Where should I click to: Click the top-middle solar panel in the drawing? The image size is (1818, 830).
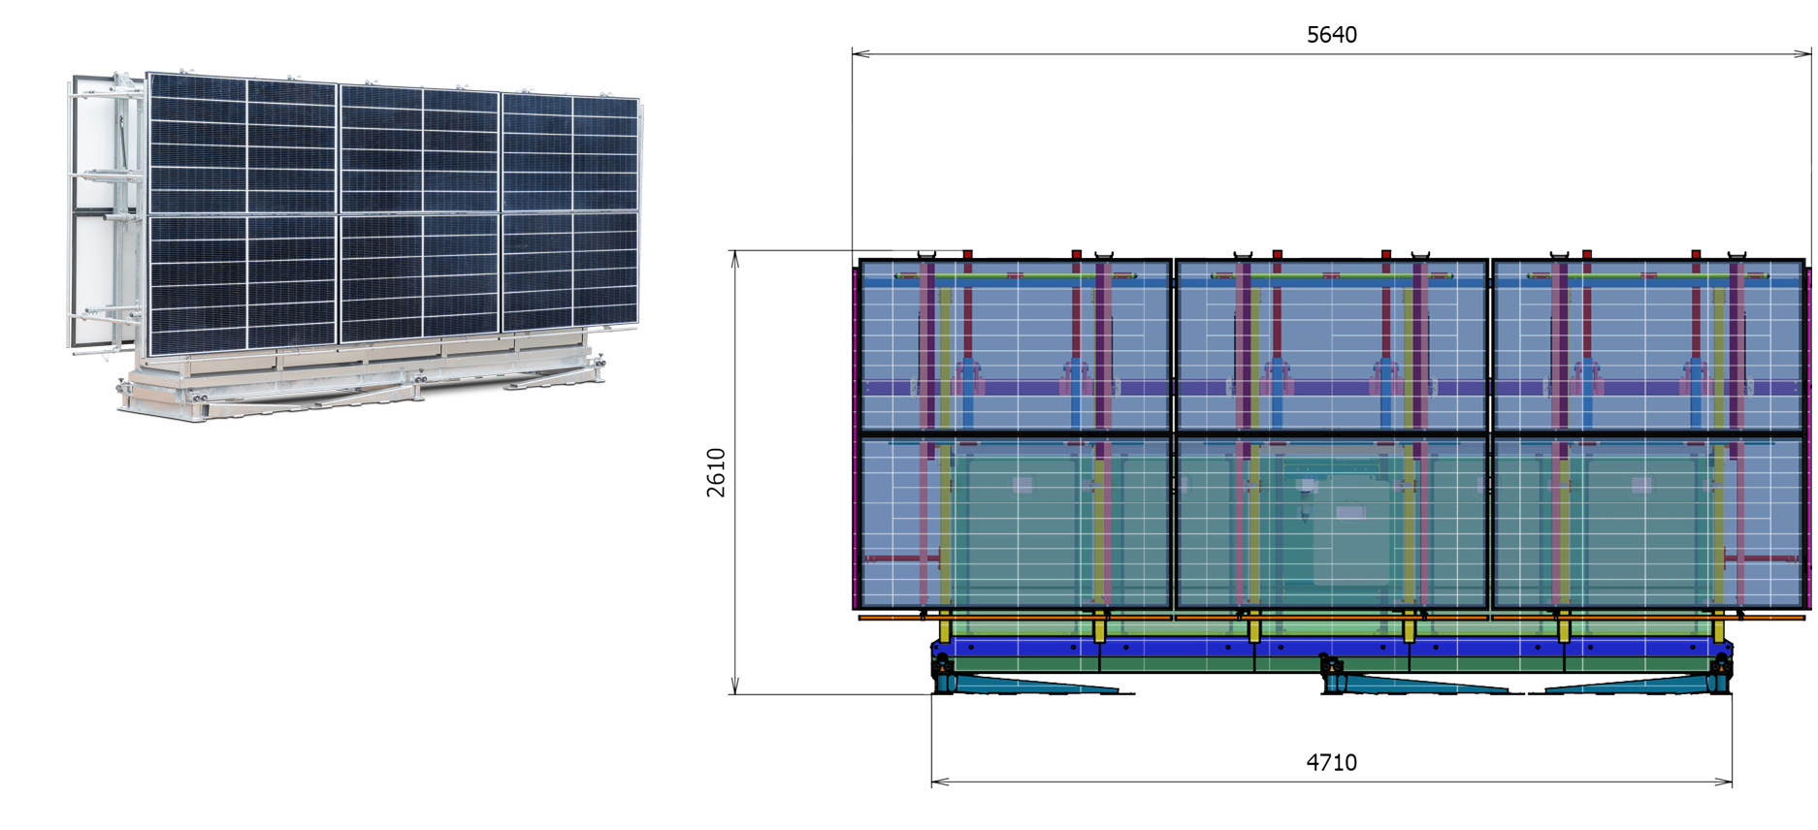(1331, 344)
